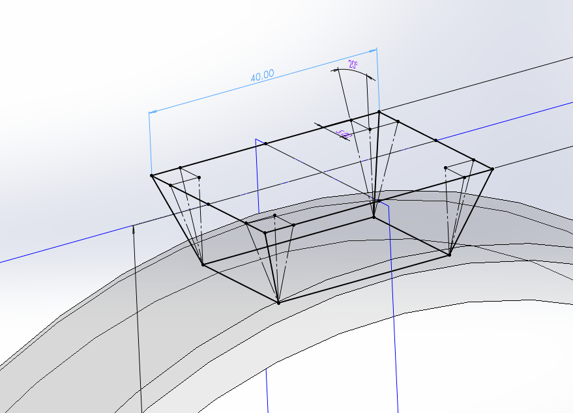Select the small 5.00 dimension text
The width and height of the screenshot is (573, 413).
[x=344, y=134]
